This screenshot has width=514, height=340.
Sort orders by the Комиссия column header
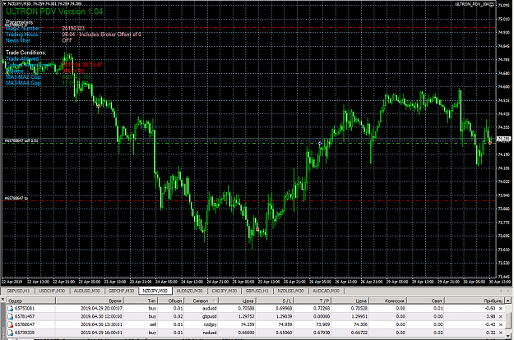[x=388, y=301]
